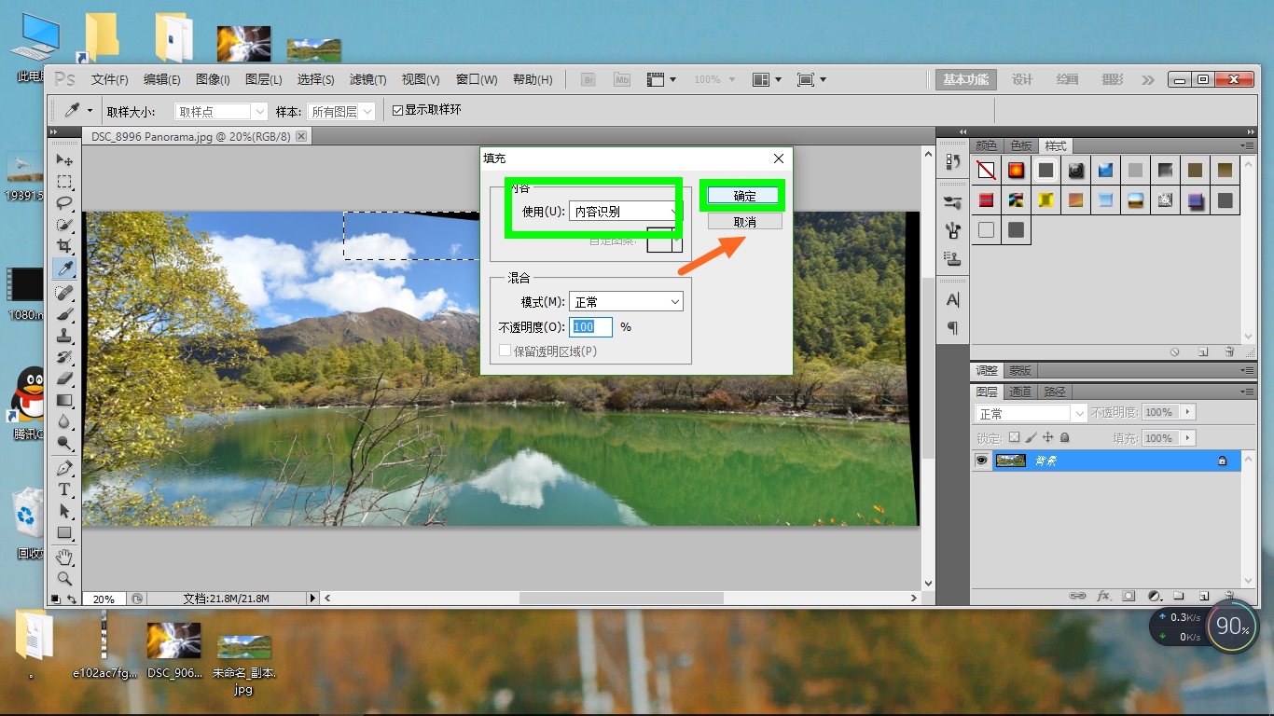1274x716 pixels.
Task: Switch to the Channels tab
Action: (1020, 392)
